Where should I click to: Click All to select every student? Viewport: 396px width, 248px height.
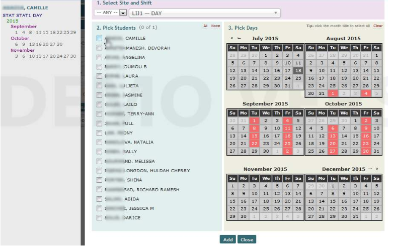(x=205, y=26)
